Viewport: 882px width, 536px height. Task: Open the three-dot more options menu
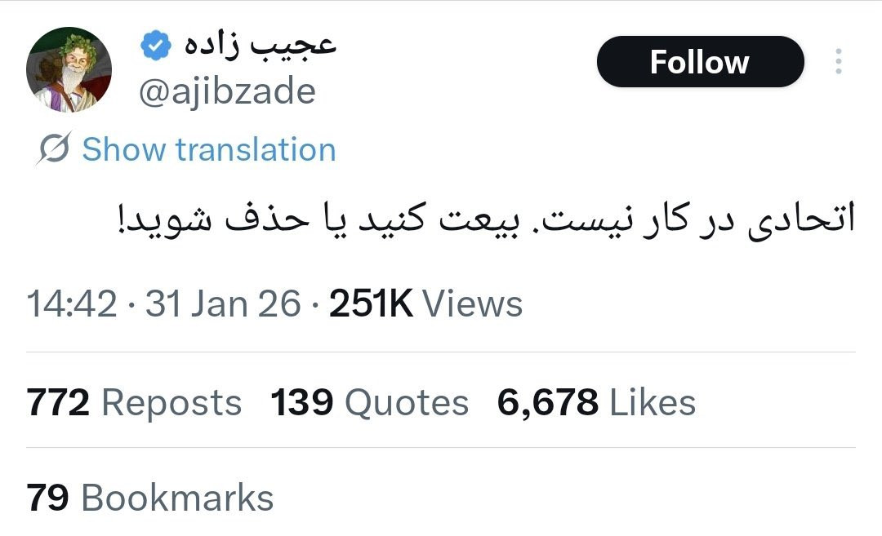point(838,61)
